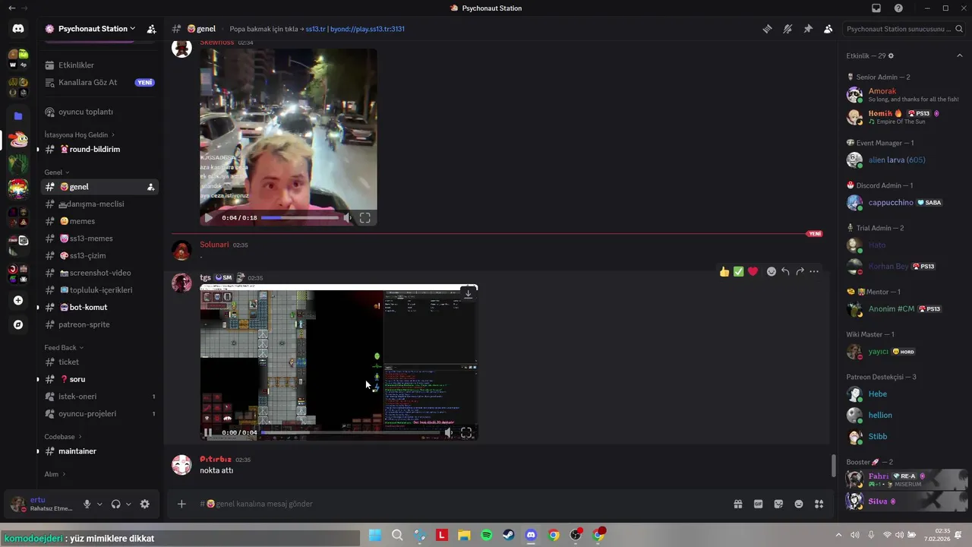
Task: Collapse the Feed Back category
Action: click(x=64, y=347)
